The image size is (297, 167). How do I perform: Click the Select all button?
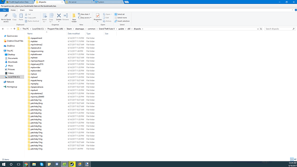coord(120,14)
